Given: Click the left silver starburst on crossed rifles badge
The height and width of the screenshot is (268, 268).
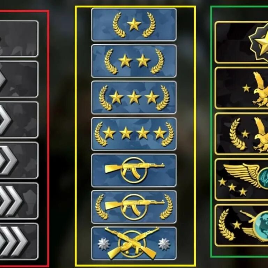Looking at the screenshot, I should click(104, 244).
